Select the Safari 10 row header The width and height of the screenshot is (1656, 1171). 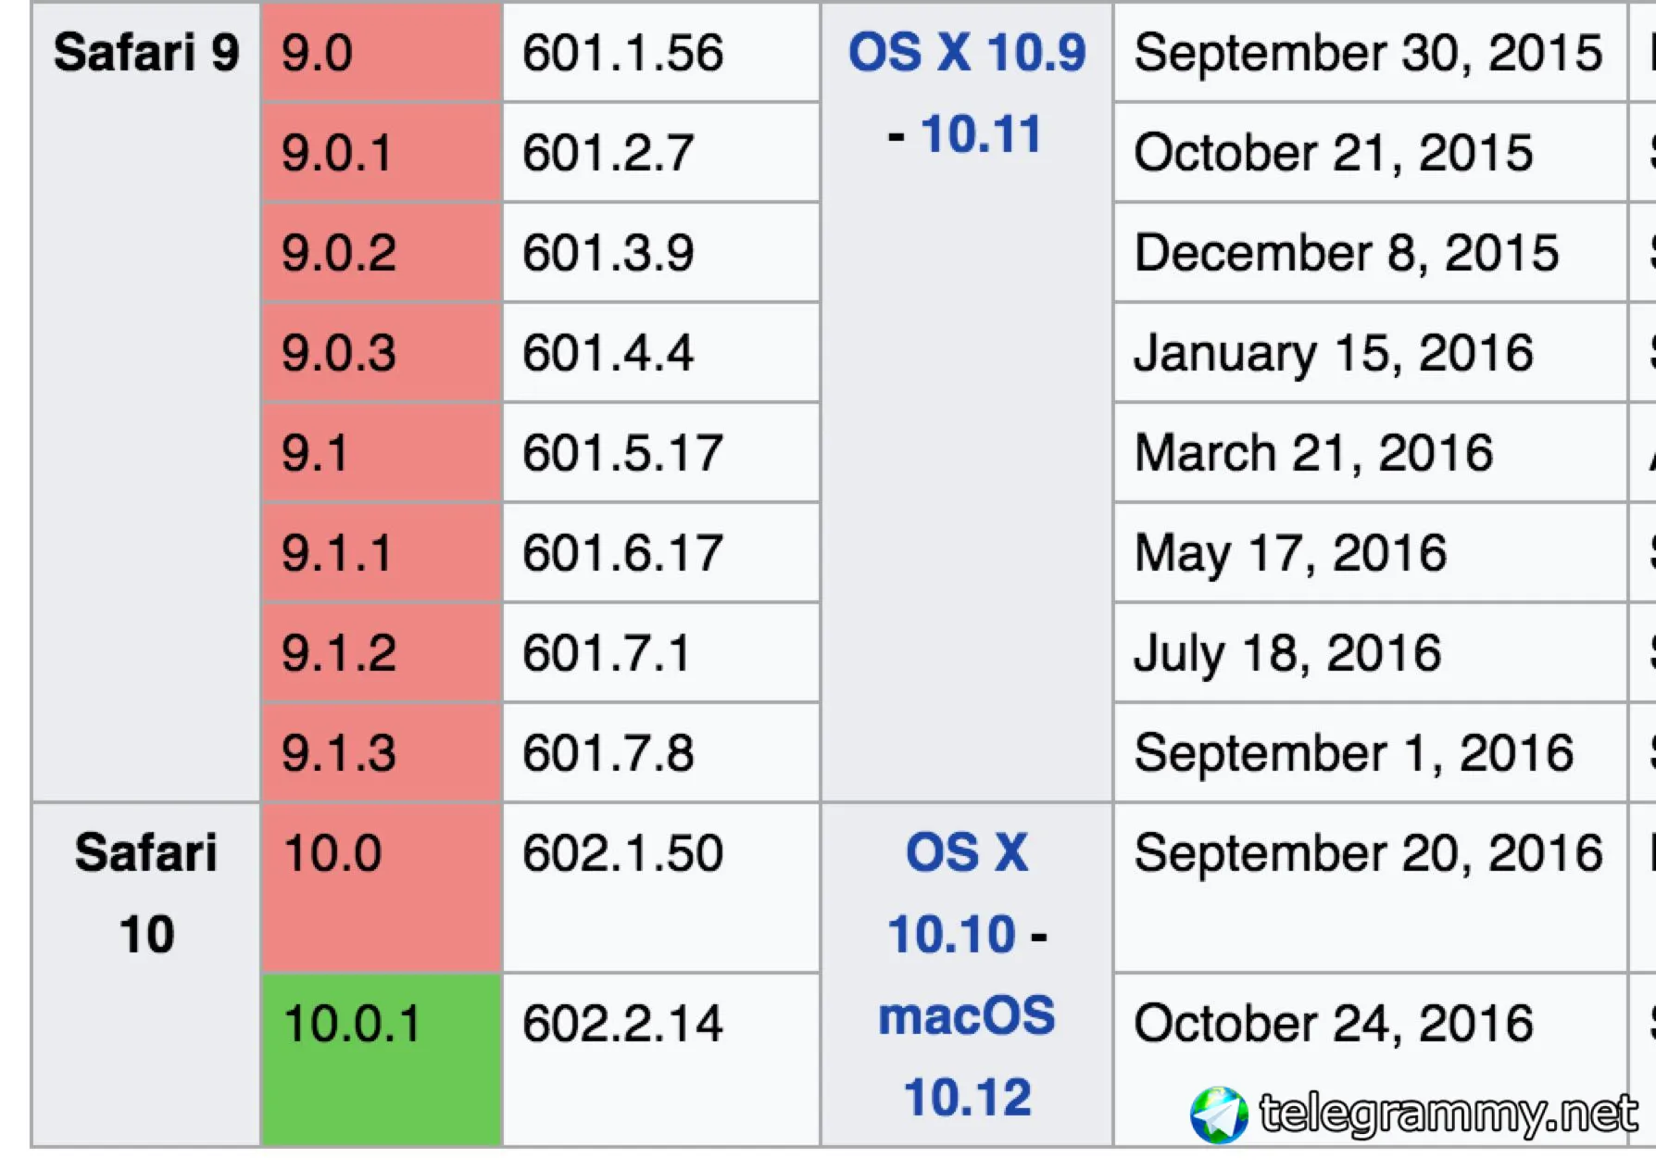click(146, 892)
